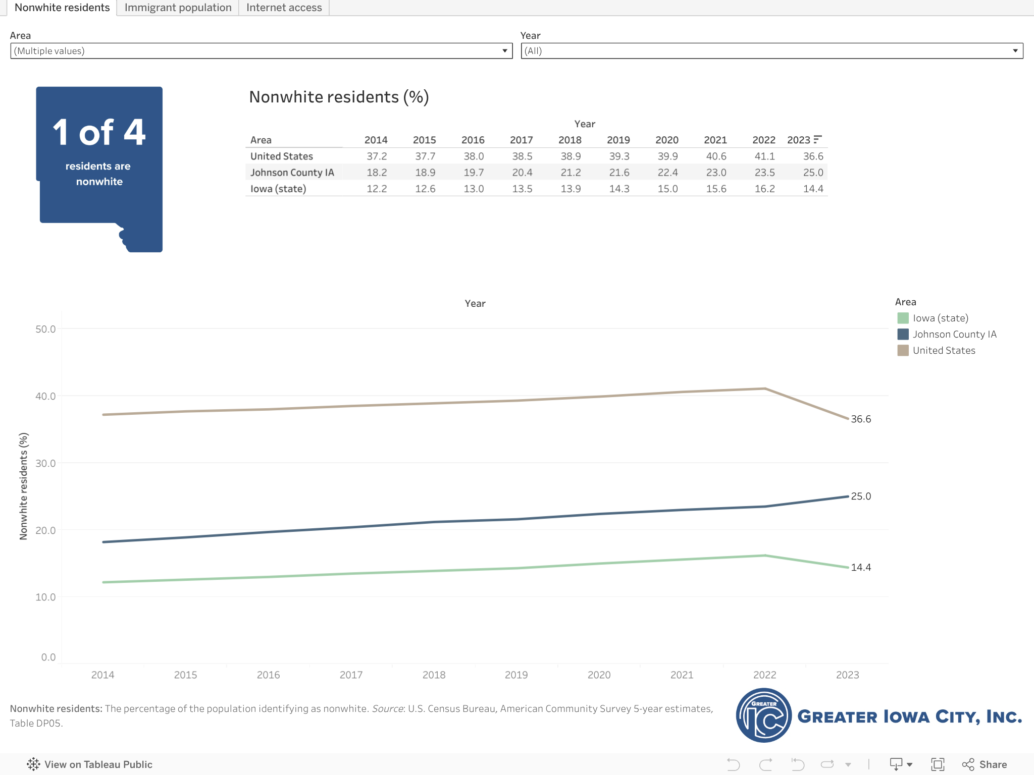This screenshot has height=775, width=1034.
Task: Click the 36.6 endpoint line label
Action: [861, 419]
